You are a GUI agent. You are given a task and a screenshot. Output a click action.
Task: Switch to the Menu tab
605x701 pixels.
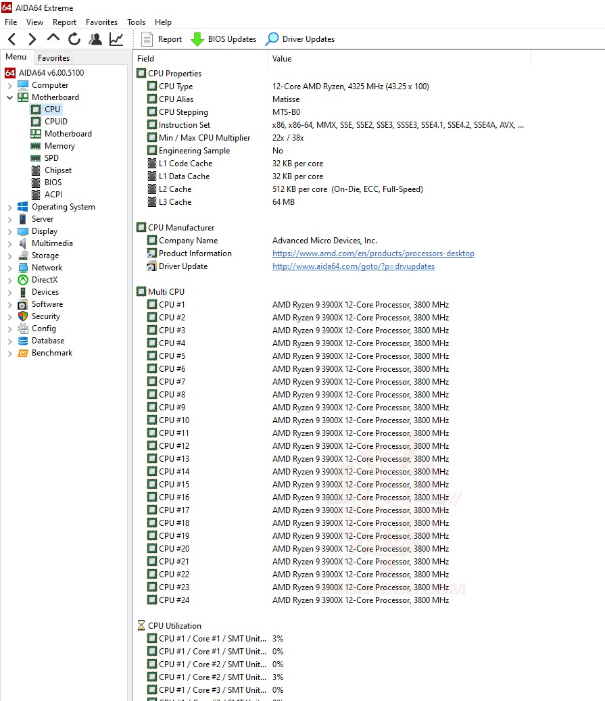coord(16,57)
